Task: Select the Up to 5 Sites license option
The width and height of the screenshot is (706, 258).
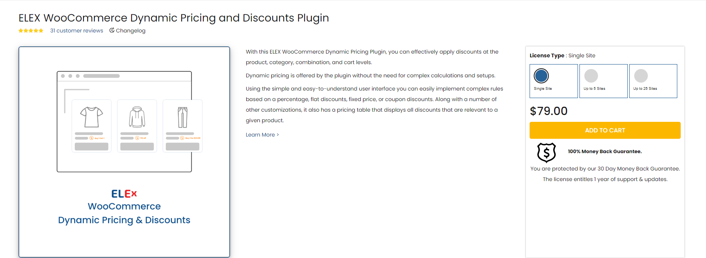Action: [x=603, y=81]
